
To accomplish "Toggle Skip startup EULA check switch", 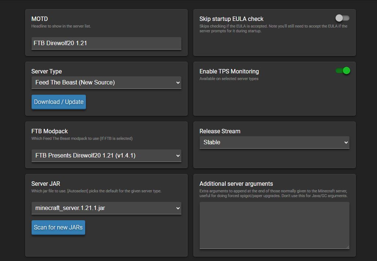I will (342, 18).
